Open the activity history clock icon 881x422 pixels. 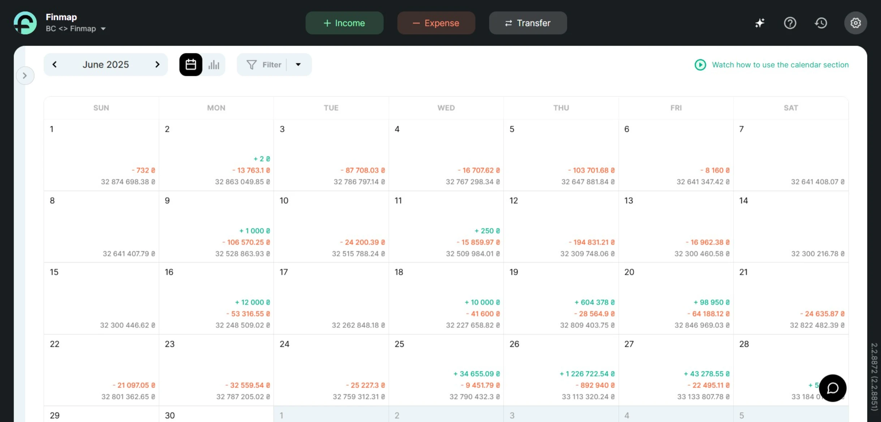point(821,23)
